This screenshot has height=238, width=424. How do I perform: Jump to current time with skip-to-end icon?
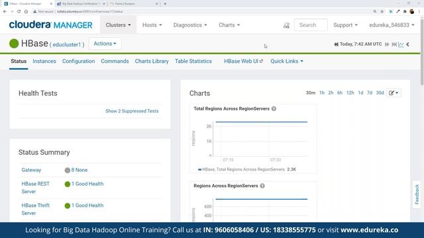click(394, 44)
